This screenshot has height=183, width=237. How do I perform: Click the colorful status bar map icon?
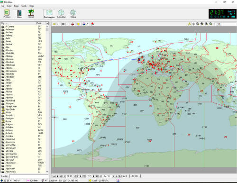coord(118,181)
